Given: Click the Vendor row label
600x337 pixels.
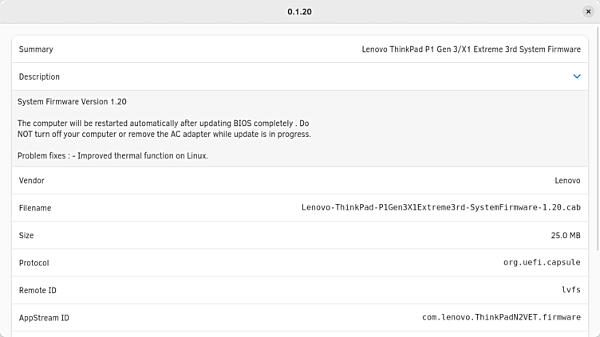Looking at the screenshot, I should tap(32, 181).
